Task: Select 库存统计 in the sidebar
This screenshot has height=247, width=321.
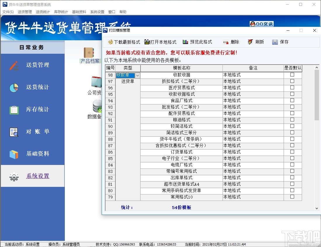Action: 37,109
